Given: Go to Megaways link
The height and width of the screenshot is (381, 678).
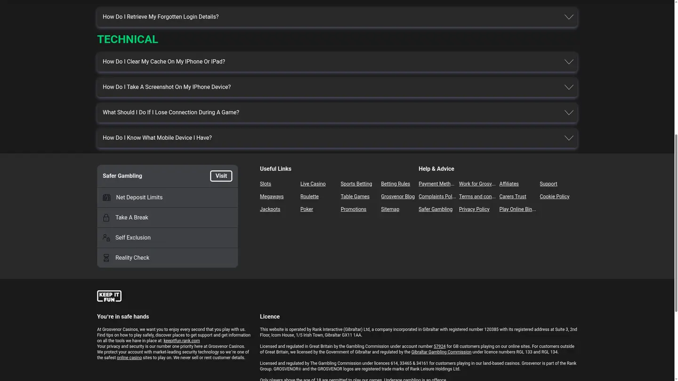Looking at the screenshot, I should [272, 197].
